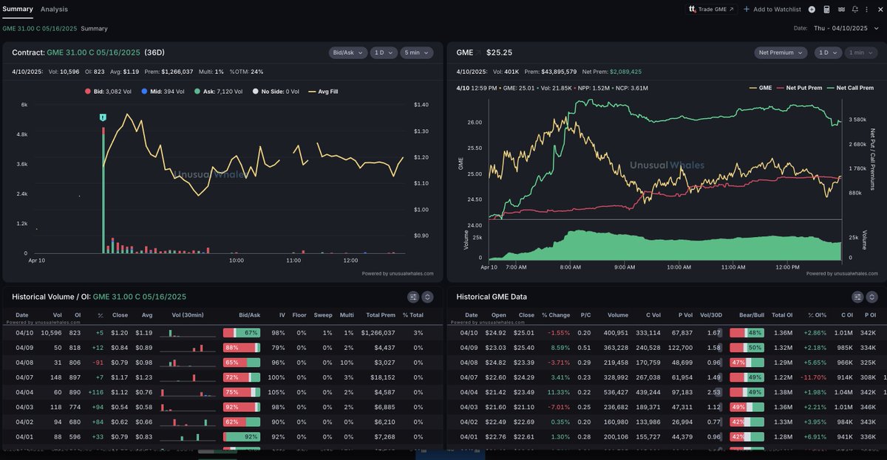Switch to the Analysis tab
Screen dimensions: 887x460
[x=54, y=9]
